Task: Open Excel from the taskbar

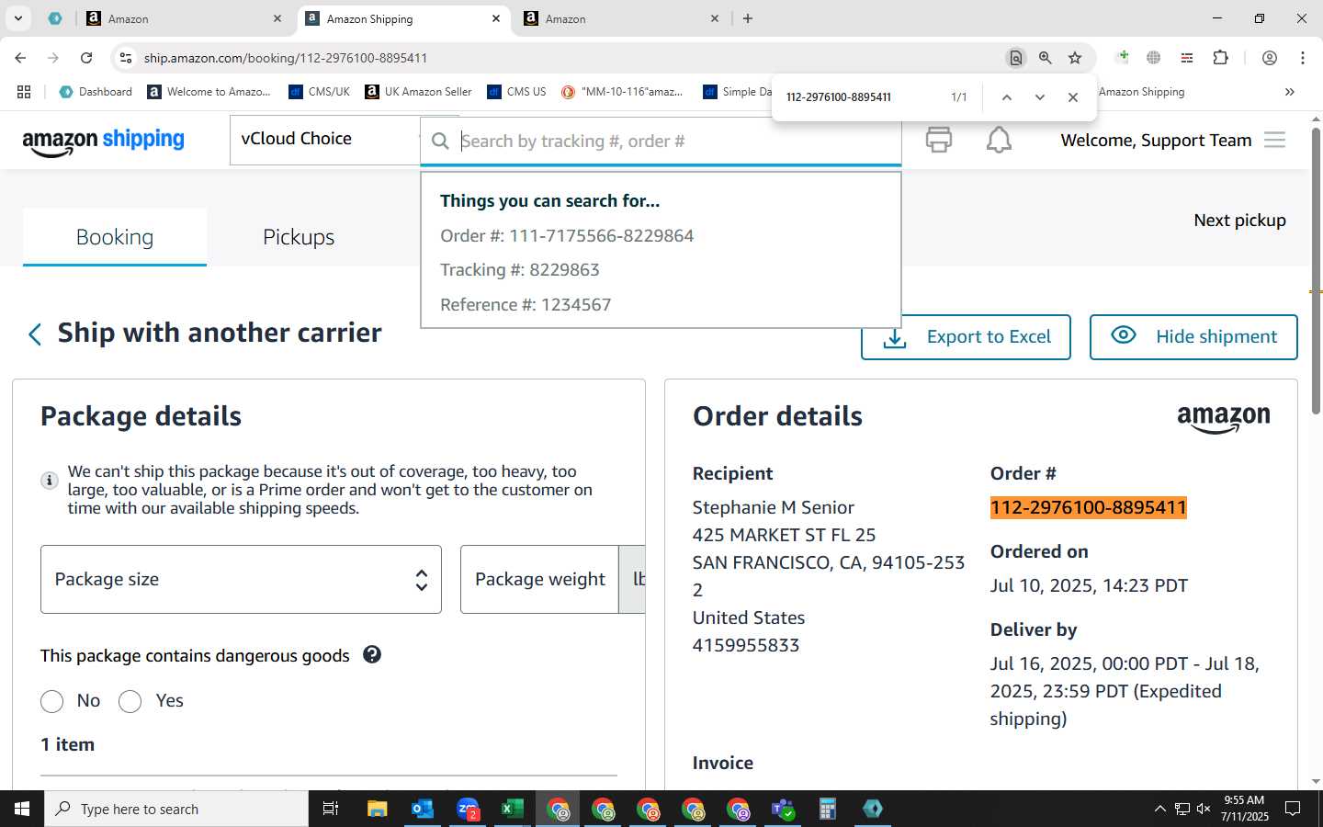Action: [x=512, y=809]
